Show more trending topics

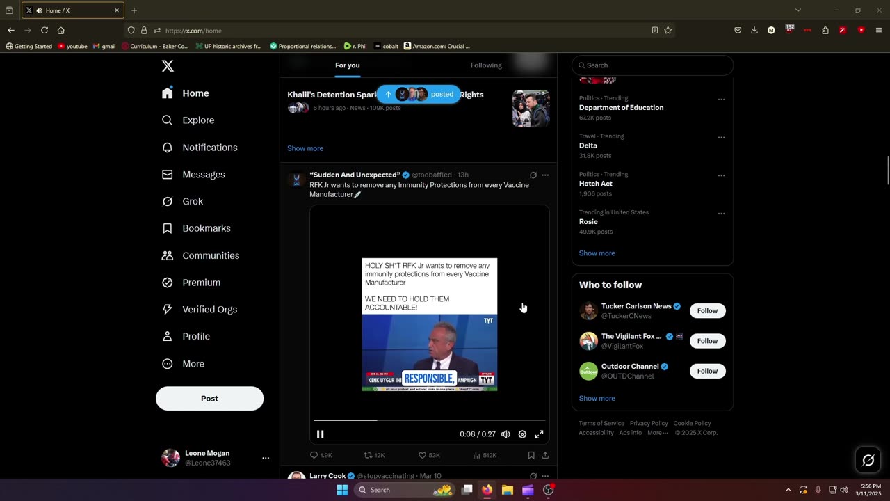click(597, 253)
